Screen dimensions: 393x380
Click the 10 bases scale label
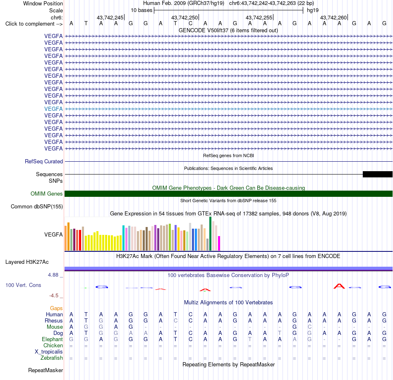tap(141, 10)
